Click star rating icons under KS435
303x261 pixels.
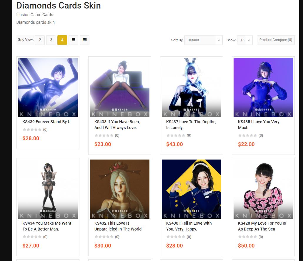pos(247,135)
